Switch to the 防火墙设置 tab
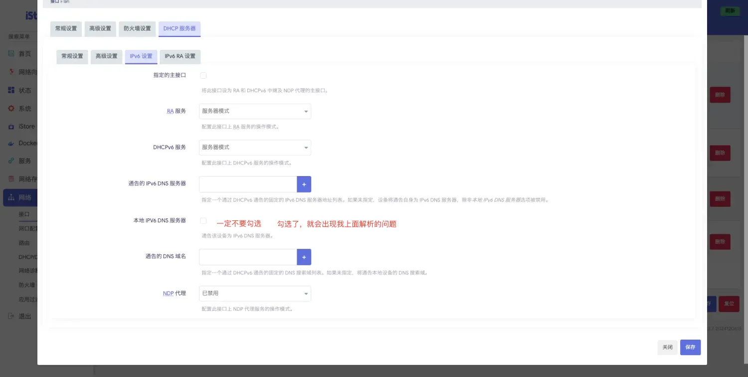This screenshot has width=748, height=377. click(x=137, y=29)
